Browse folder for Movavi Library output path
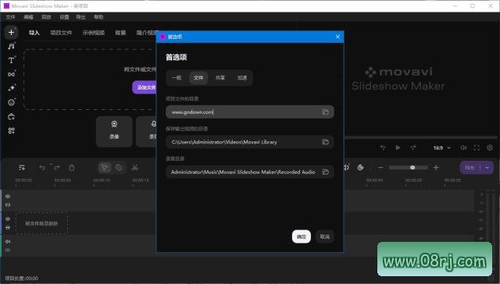The width and height of the screenshot is (500, 284). tap(325, 142)
